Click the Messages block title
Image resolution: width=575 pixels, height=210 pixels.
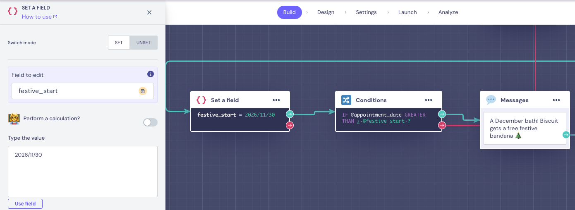pyautogui.click(x=515, y=100)
